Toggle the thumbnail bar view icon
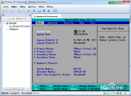 click(40, 11)
